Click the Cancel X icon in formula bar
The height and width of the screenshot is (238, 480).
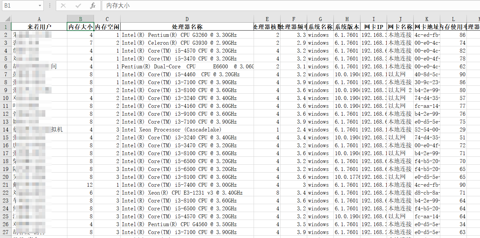tap(63, 6)
